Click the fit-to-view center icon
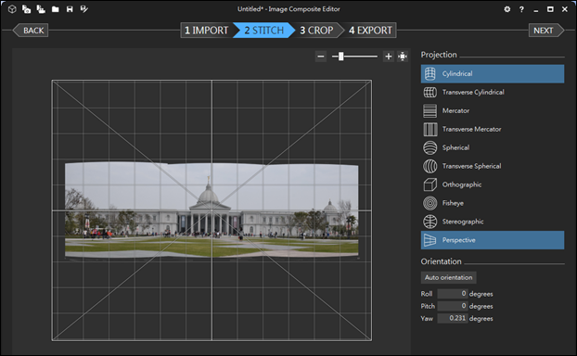The height and width of the screenshot is (356, 577). [x=403, y=57]
